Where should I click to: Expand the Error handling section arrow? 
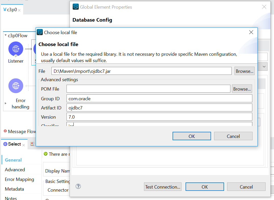coord(5,104)
